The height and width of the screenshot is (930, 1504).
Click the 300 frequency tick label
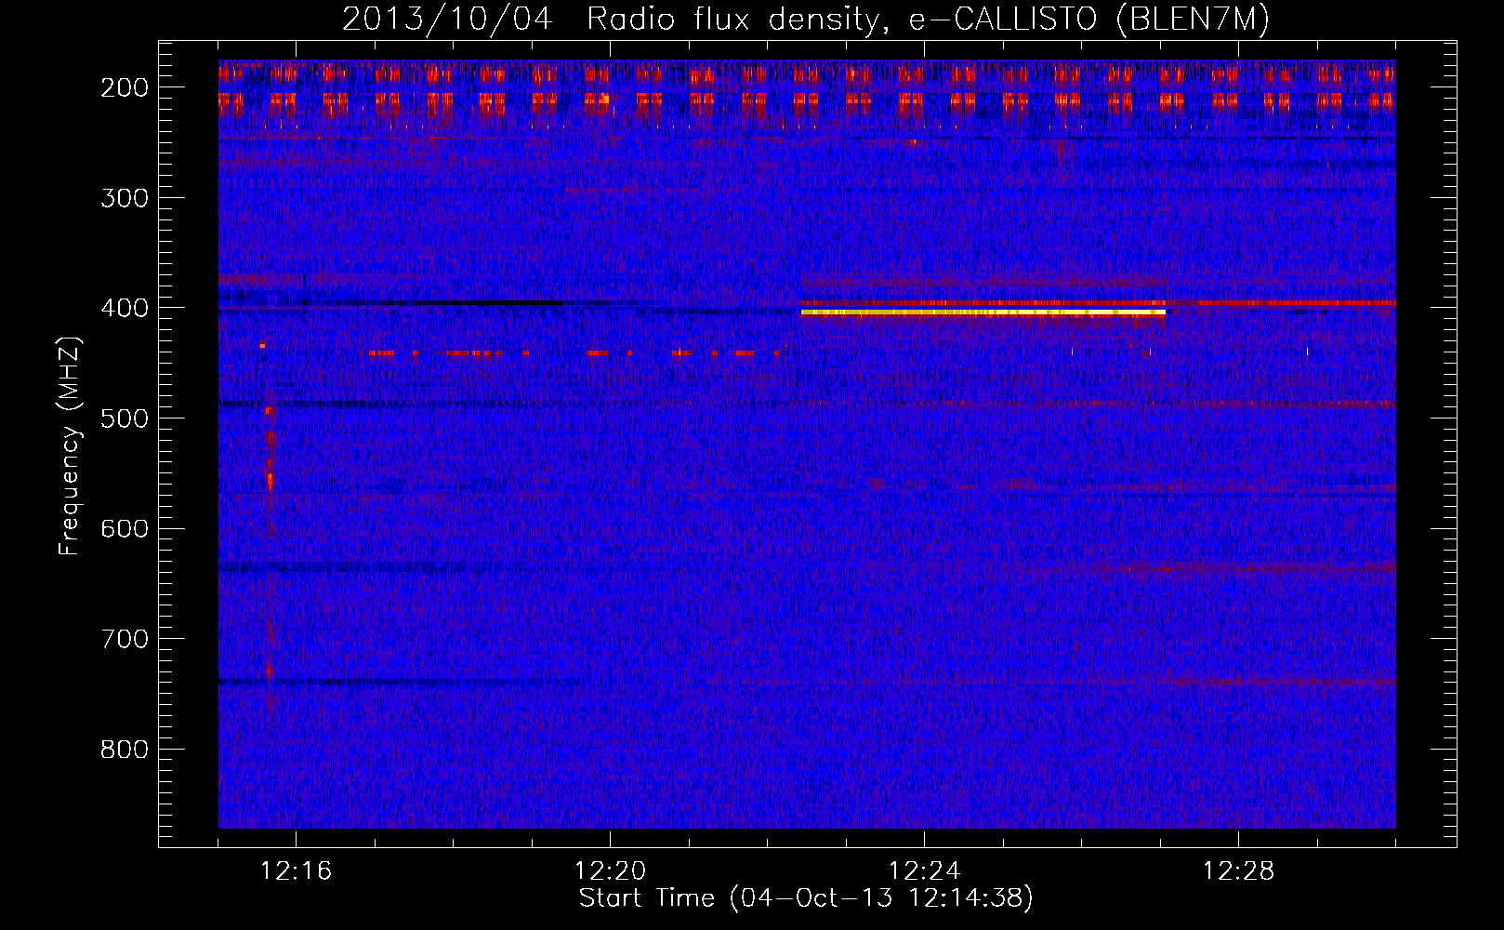[x=125, y=197]
